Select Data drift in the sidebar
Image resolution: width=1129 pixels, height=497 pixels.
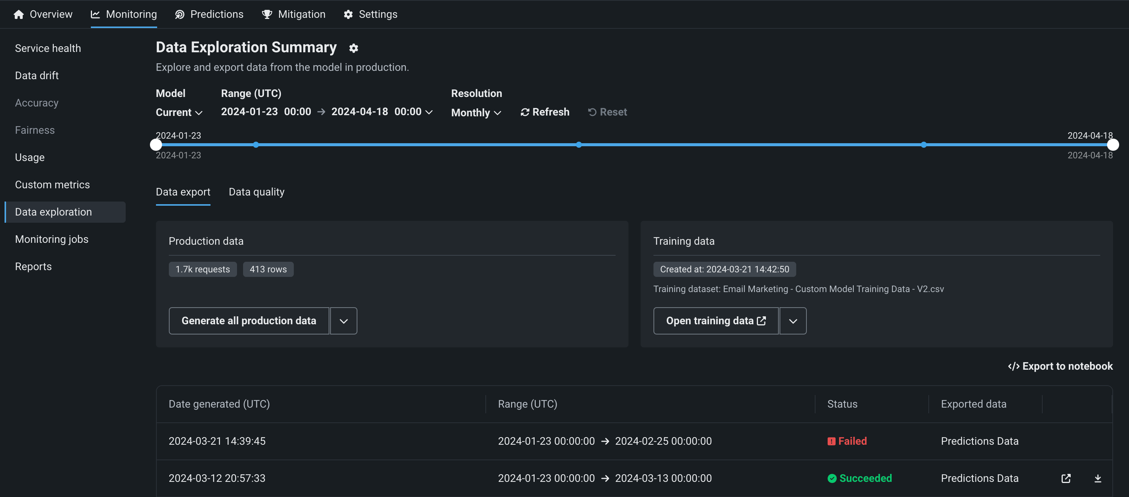tap(37, 75)
